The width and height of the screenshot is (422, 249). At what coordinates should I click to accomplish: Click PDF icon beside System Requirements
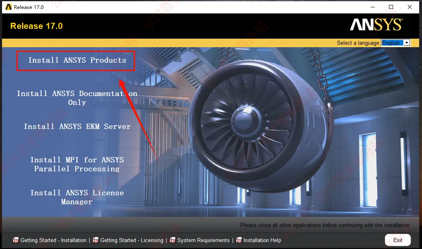click(x=173, y=240)
